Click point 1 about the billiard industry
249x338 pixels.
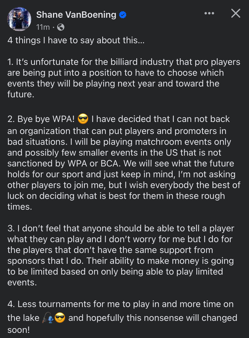click(x=124, y=62)
